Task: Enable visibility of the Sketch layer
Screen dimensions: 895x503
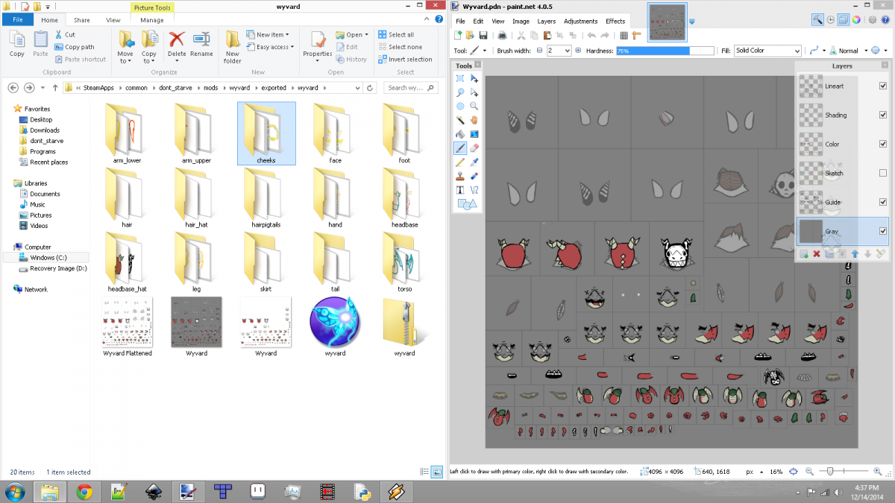Action: [883, 173]
